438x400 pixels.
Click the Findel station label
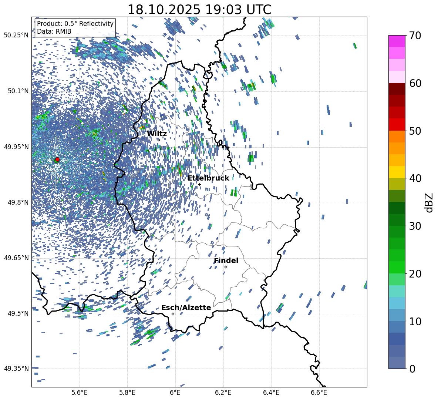[226, 260]
